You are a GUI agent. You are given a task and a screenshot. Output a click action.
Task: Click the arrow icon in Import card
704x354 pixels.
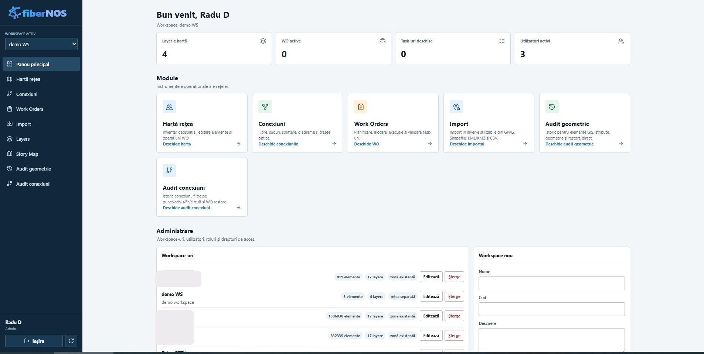[525, 144]
